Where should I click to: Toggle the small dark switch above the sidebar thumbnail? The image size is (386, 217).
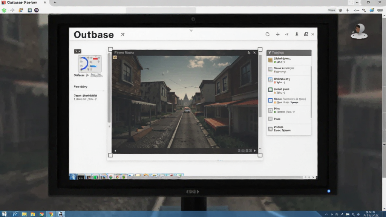[x=78, y=51]
